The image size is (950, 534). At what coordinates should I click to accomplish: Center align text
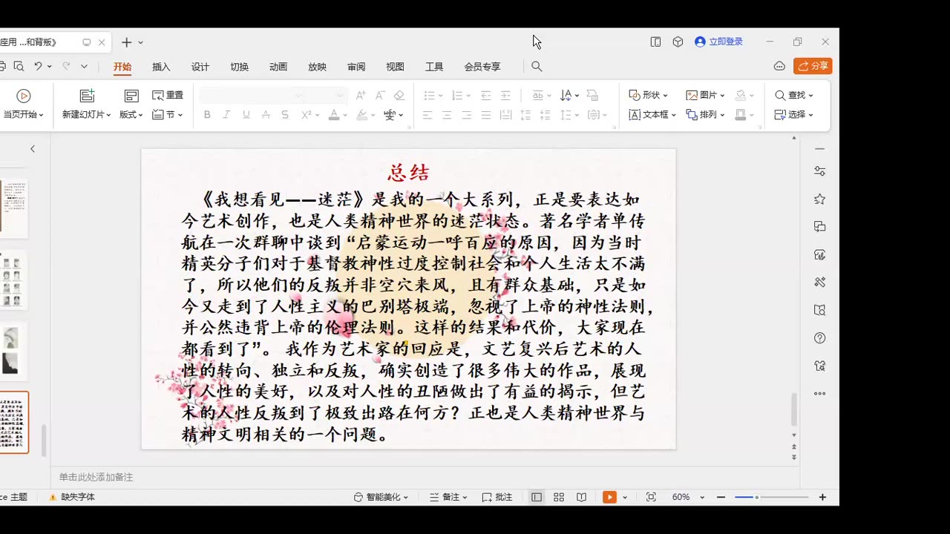[x=447, y=115]
